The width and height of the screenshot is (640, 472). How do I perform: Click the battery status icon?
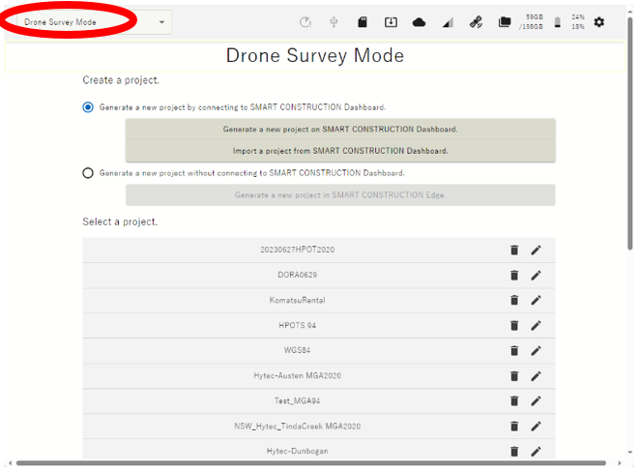pos(558,22)
